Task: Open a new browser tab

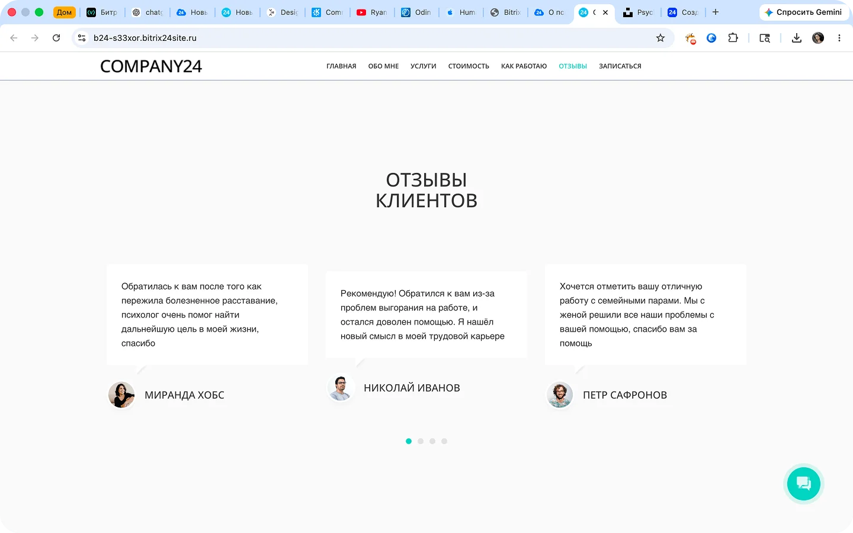Action: [716, 12]
